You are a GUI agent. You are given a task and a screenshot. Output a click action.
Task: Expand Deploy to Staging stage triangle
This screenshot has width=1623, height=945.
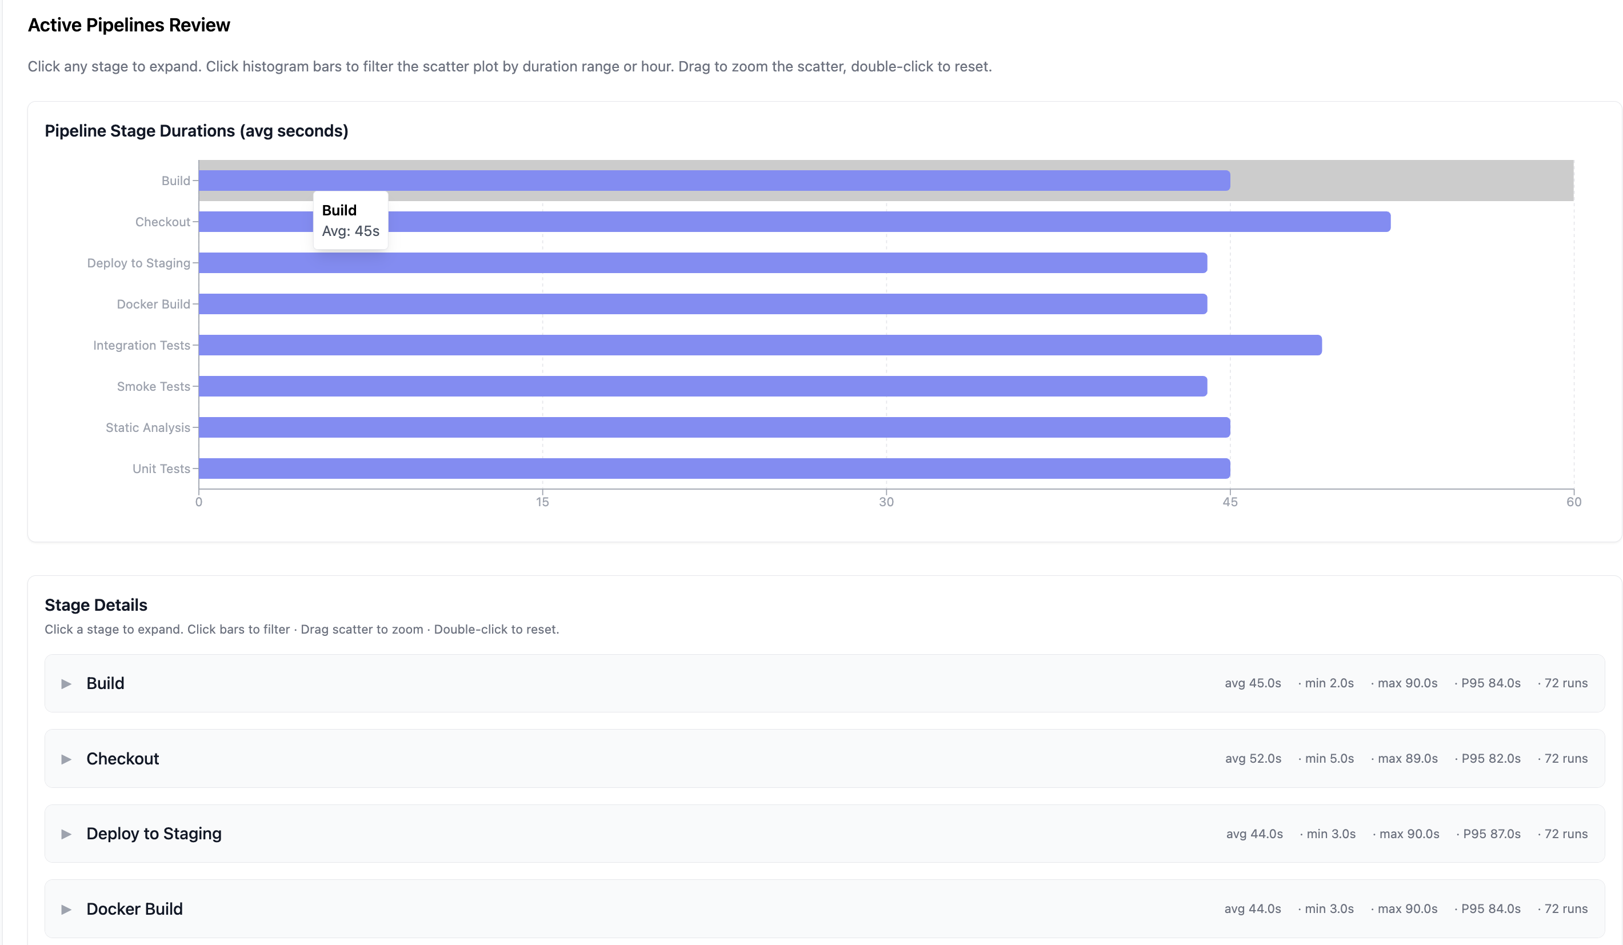click(x=66, y=834)
